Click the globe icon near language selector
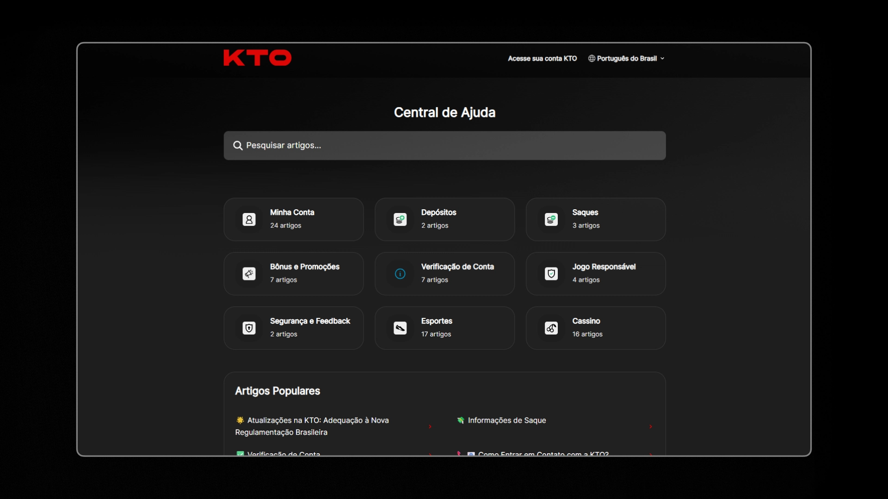888x499 pixels. coord(592,58)
